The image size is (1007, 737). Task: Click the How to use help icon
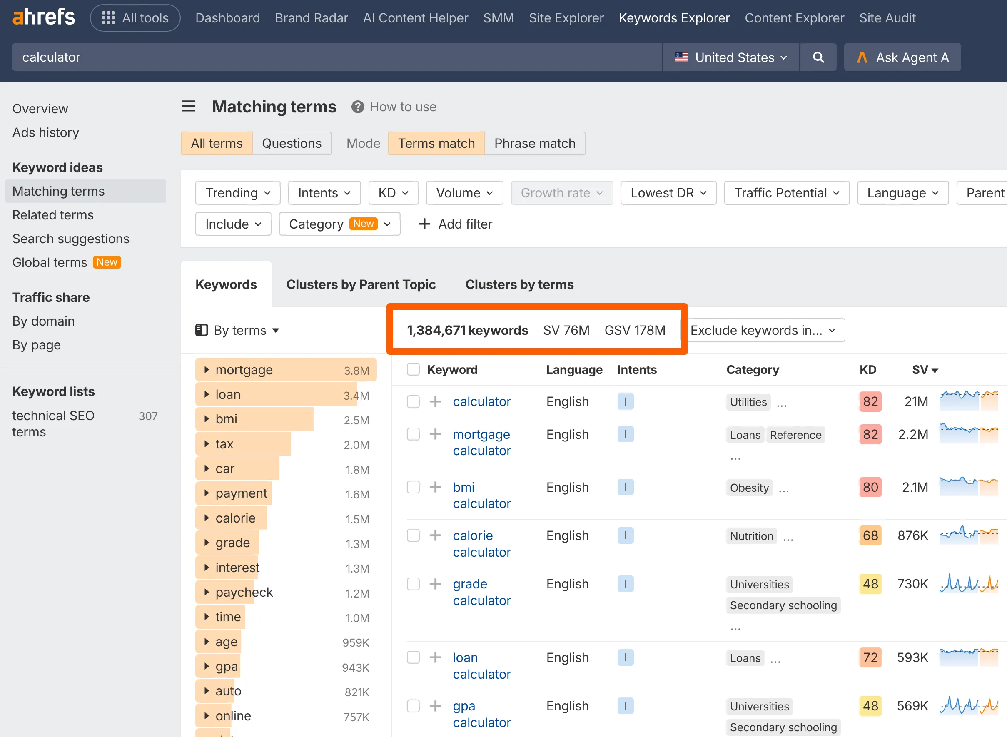[357, 107]
